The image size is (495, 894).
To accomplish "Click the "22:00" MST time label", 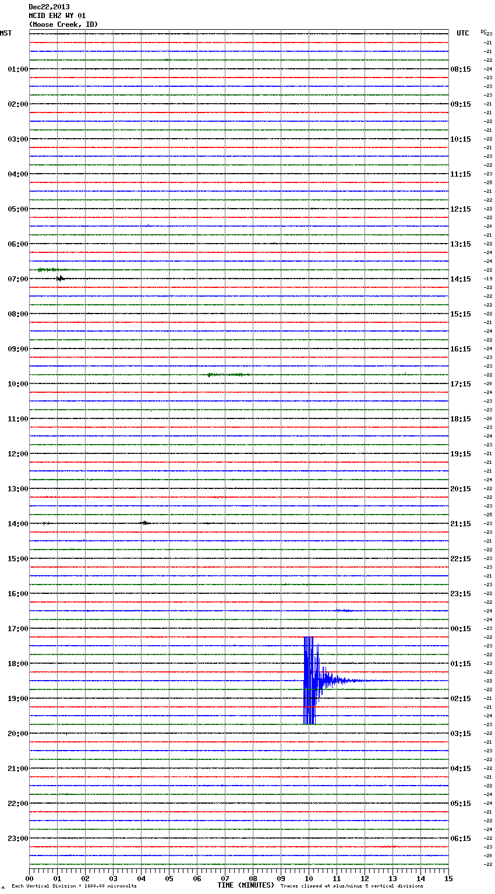I will point(17,804).
